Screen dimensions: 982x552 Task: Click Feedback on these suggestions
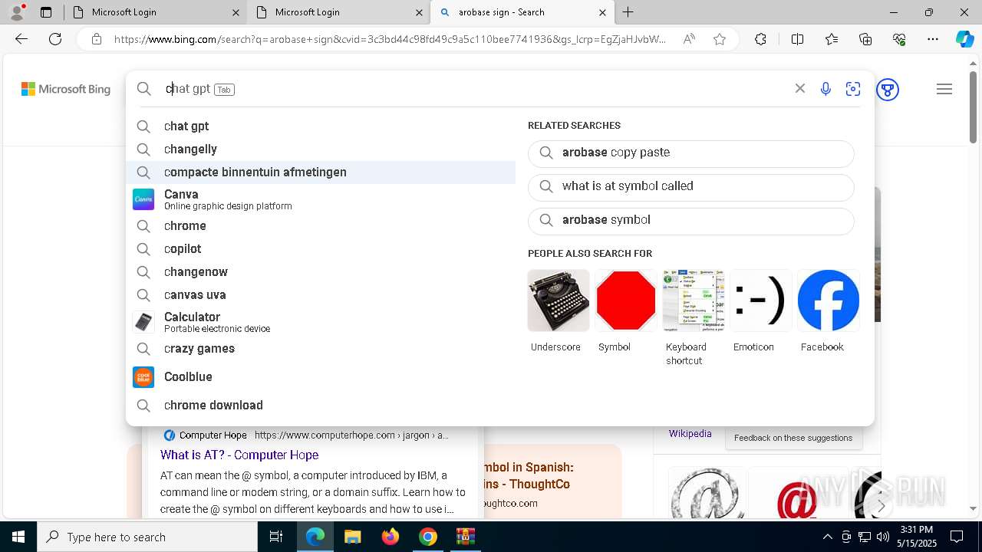pos(793,438)
